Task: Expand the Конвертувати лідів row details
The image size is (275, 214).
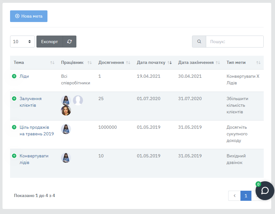Action: pyautogui.click(x=14, y=156)
